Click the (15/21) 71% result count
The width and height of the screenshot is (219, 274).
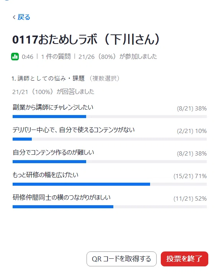[190, 176]
